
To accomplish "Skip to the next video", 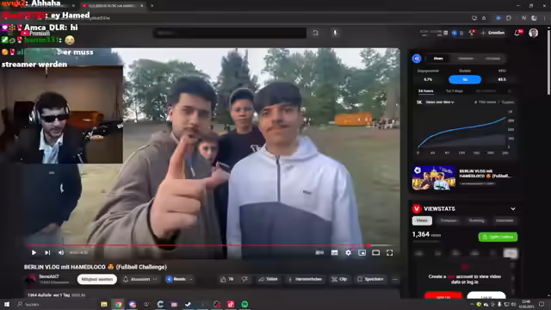I will click(x=47, y=252).
